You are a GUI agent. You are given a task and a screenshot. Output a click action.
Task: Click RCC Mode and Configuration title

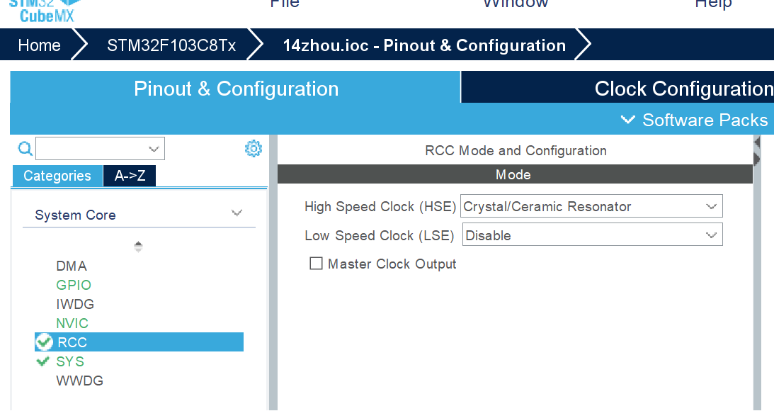tap(516, 151)
